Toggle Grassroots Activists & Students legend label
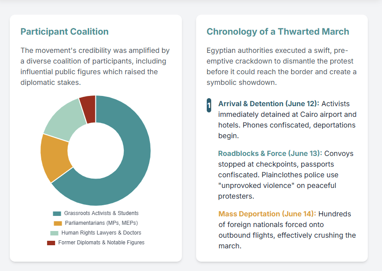The width and height of the screenshot is (382, 271). [101, 213]
